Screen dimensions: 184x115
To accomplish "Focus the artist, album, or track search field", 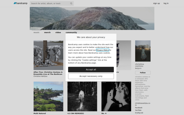I will [52, 3].
